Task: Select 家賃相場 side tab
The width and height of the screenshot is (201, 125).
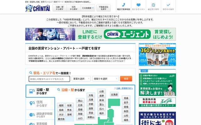Action: pyautogui.click(x=41, y=123)
